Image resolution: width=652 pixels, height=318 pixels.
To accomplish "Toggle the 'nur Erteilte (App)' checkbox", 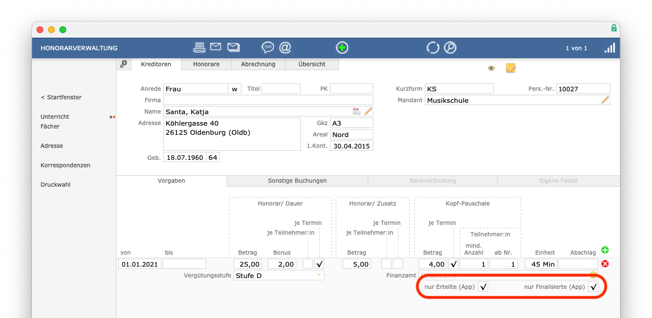I will (483, 287).
